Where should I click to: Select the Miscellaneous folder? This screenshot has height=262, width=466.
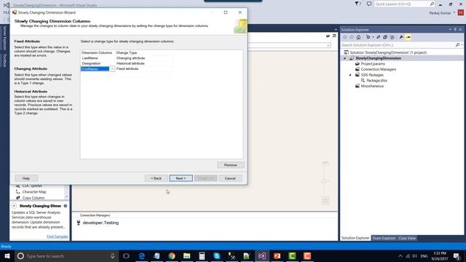coord(372,86)
